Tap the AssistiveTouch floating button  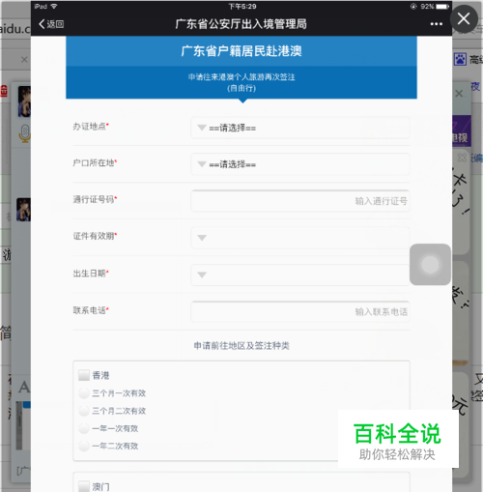coord(430,265)
